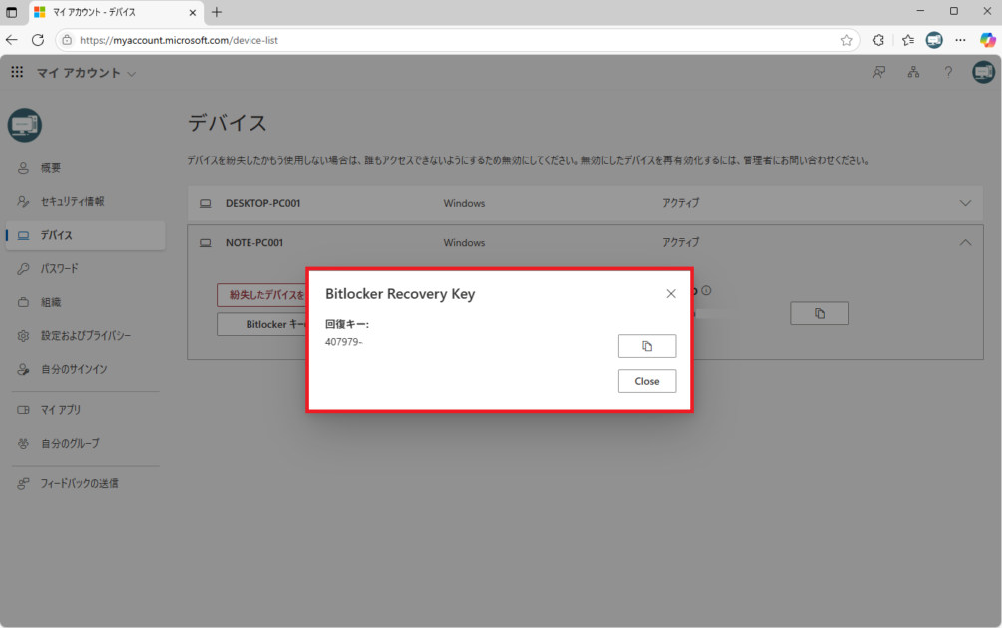
Task: Click laptop icon beside DESKTOP-PC001
Action: tap(206, 203)
